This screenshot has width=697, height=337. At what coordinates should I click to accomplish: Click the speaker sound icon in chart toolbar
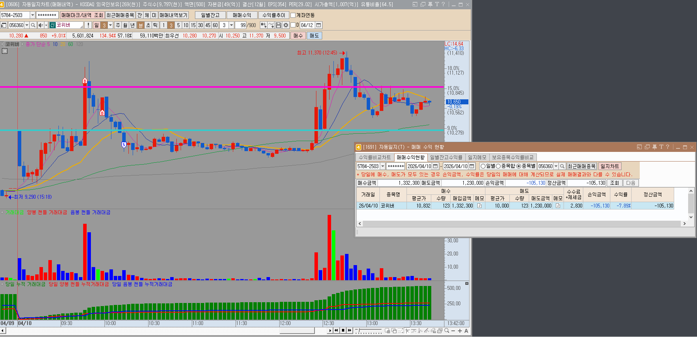(x=41, y=25)
